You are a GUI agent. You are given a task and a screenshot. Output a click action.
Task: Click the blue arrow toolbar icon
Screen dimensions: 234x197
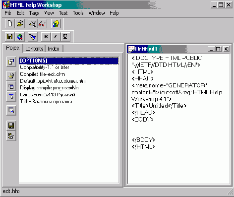pyautogui.click(x=32, y=37)
